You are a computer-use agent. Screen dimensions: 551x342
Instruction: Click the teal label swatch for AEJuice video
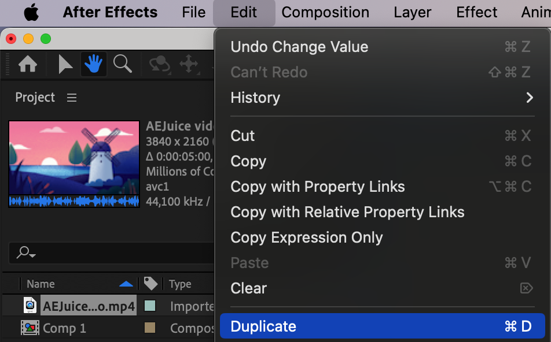tap(149, 306)
